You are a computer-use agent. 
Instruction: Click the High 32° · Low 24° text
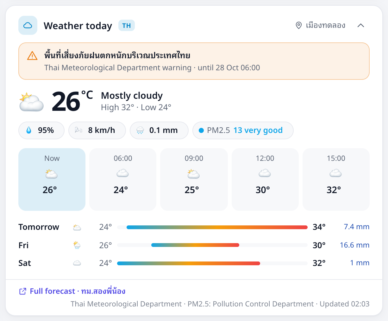coord(136,107)
